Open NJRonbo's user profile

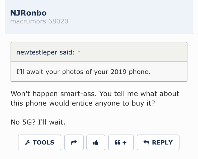28,13
